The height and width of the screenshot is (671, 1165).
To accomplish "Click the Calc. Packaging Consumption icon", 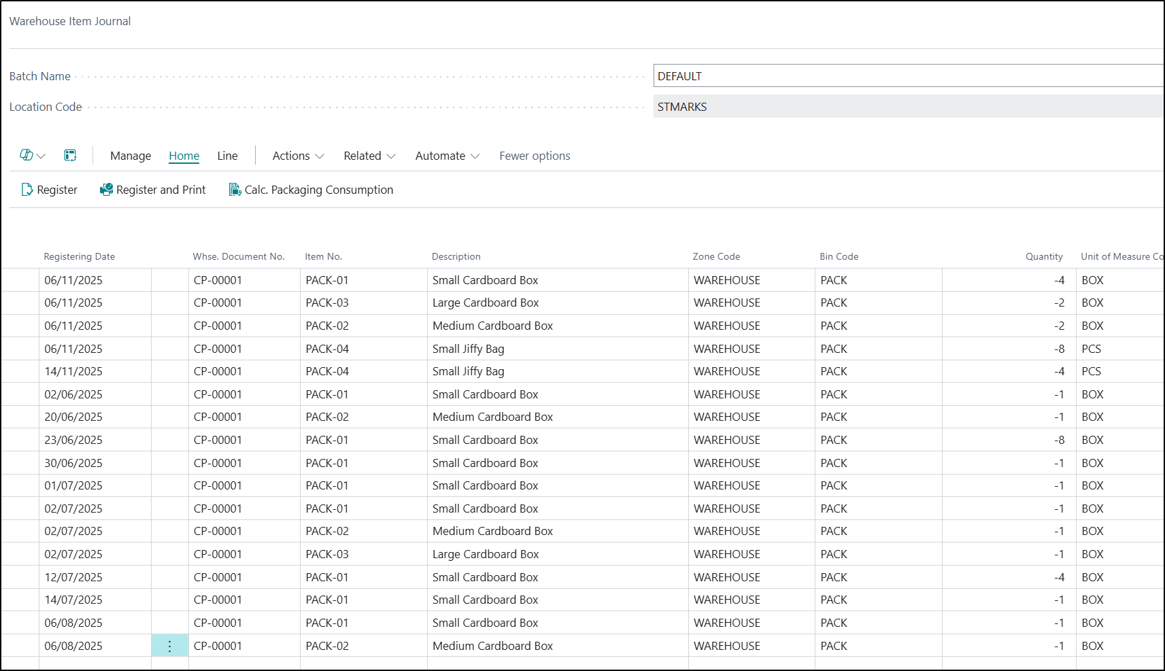I will pyautogui.click(x=235, y=190).
